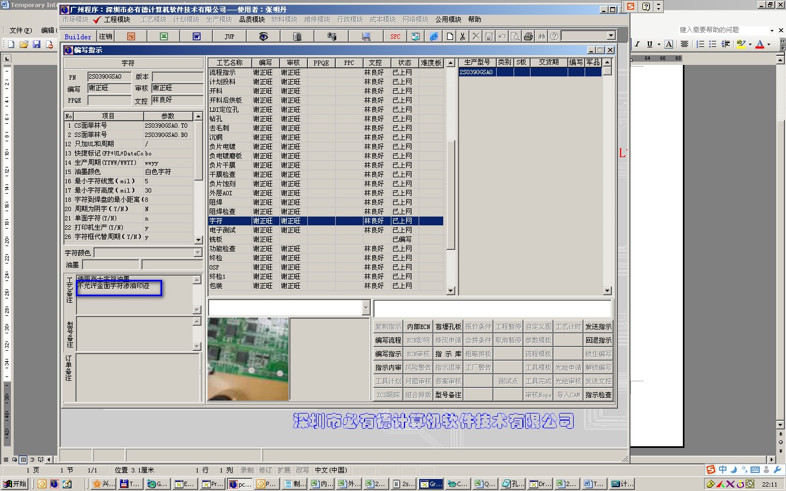This screenshot has height=491, width=786.
Task: Open the 工程模块 menu
Action: (x=117, y=20)
